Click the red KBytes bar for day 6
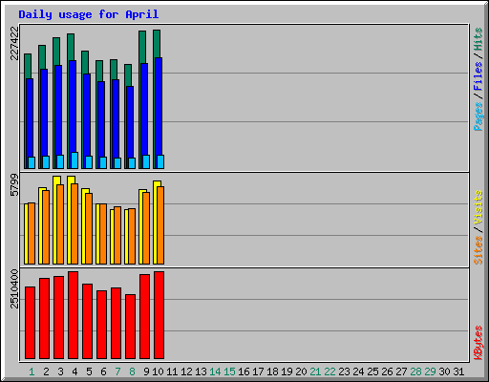 click(x=101, y=325)
